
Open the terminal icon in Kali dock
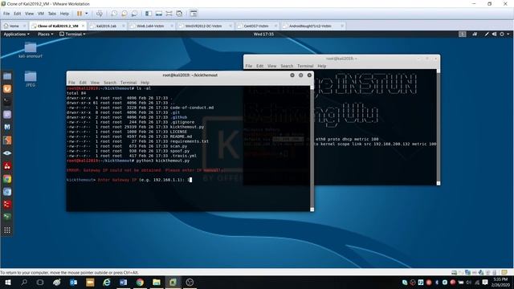7,102
